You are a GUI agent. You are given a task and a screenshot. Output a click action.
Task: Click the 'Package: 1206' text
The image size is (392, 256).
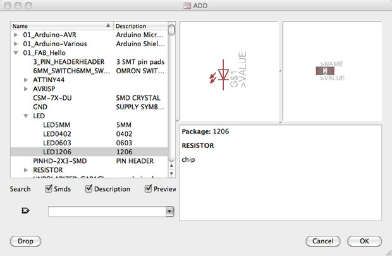[205, 131]
